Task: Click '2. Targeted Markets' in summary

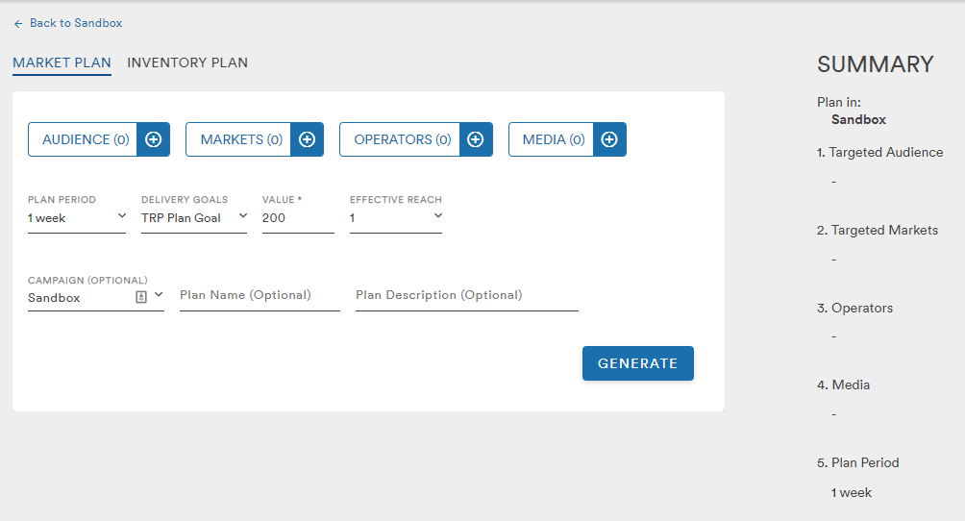Action: click(878, 231)
